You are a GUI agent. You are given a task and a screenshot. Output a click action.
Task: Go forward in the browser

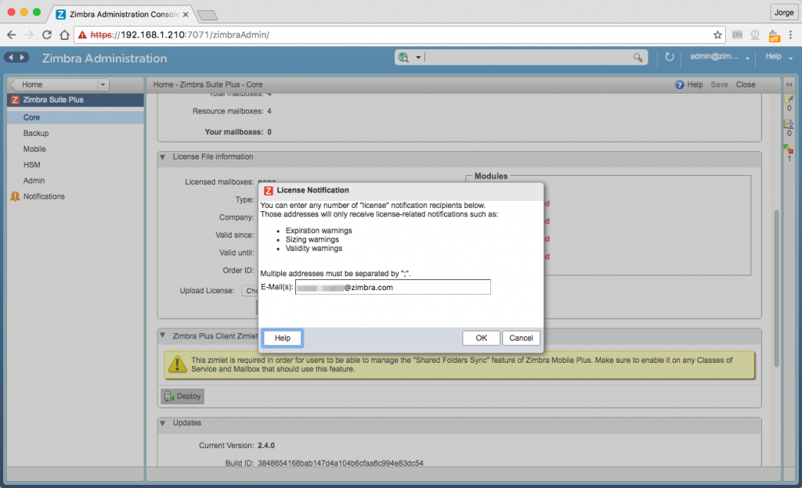[x=29, y=34]
